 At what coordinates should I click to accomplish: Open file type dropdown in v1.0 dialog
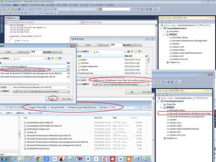point(68,91)
